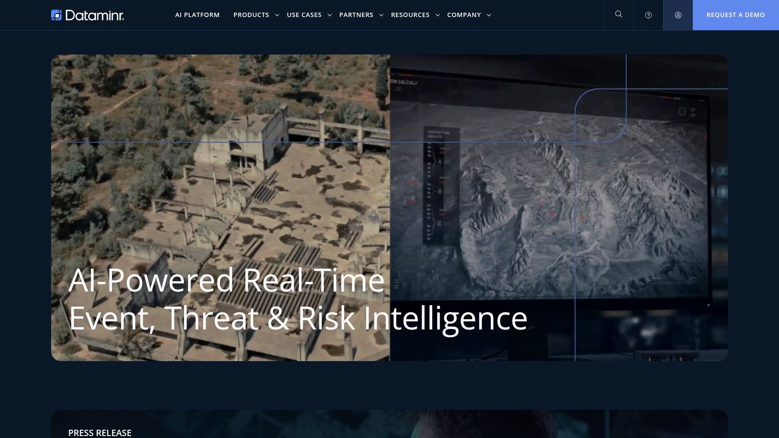Select the Products menu label
This screenshot has width=779, height=438.
click(251, 15)
